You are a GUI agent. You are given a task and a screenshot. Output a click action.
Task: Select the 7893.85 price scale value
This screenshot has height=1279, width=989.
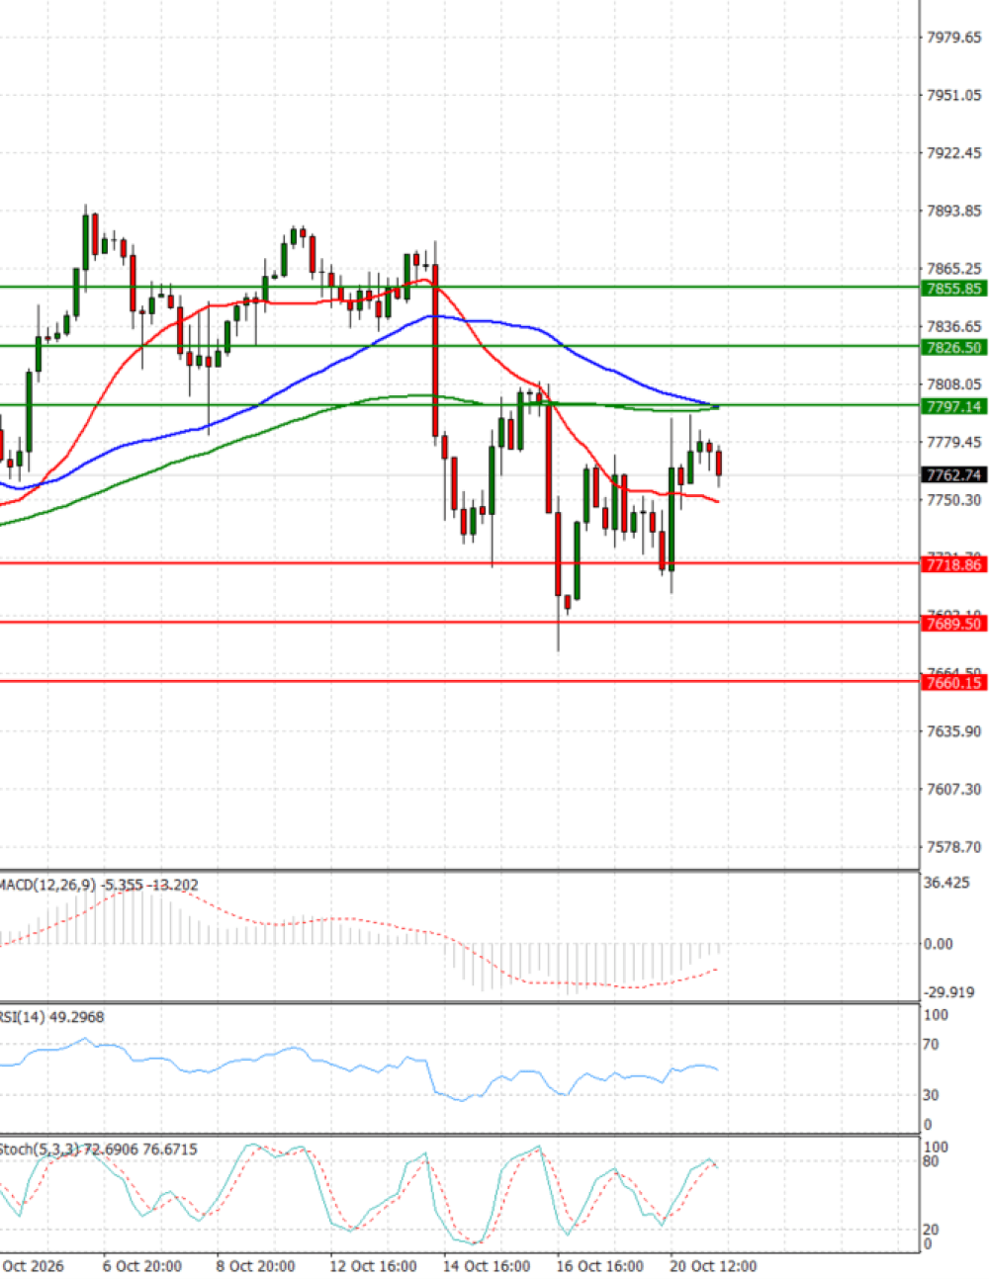click(x=953, y=211)
